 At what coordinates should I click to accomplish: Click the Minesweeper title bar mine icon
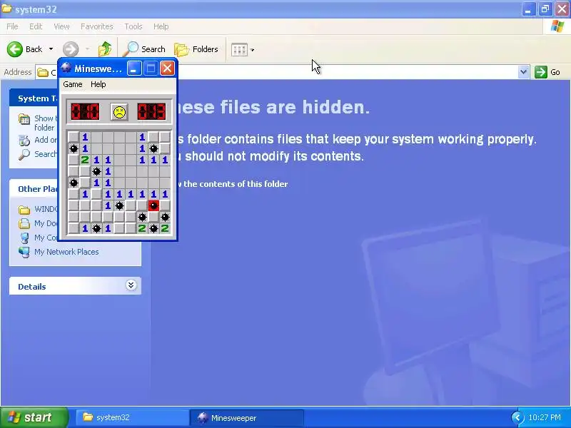pos(66,68)
